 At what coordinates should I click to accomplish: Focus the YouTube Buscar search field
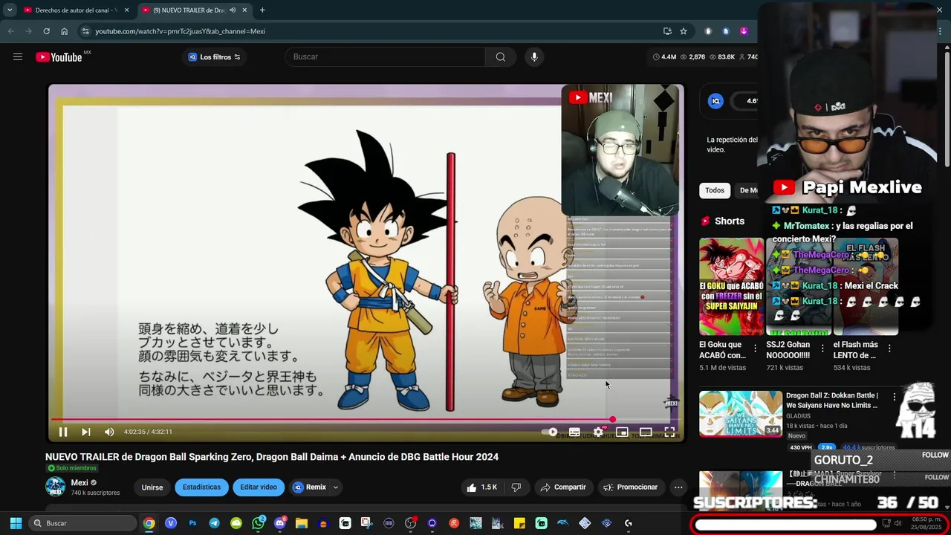386,57
